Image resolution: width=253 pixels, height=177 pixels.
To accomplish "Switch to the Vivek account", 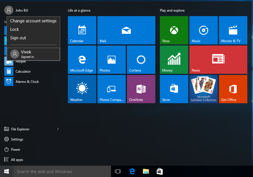I will click(x=34, y=54).
